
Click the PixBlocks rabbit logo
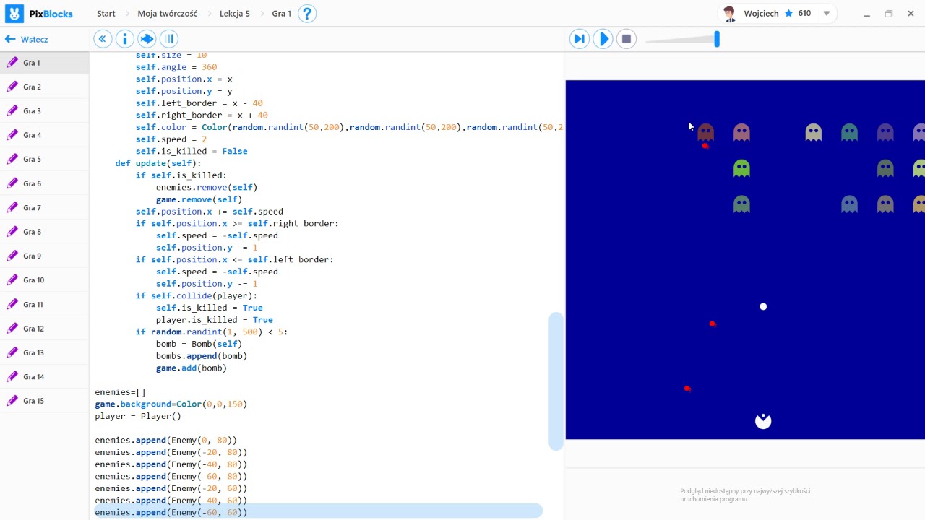[x=14, y=13]
